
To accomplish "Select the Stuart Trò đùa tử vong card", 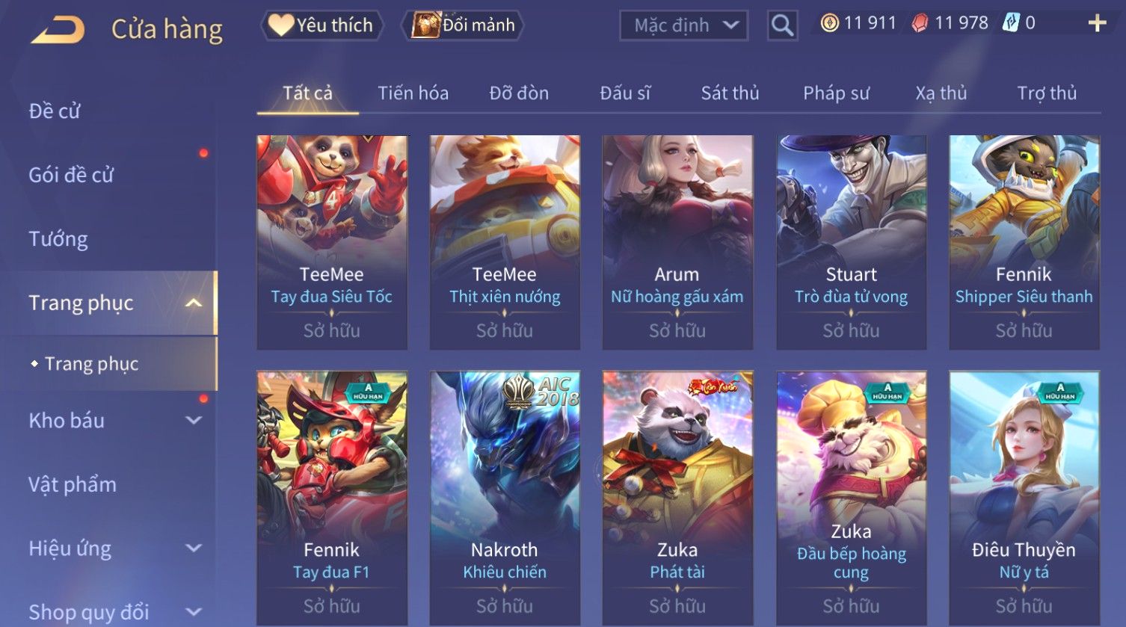I will point(851,242).
